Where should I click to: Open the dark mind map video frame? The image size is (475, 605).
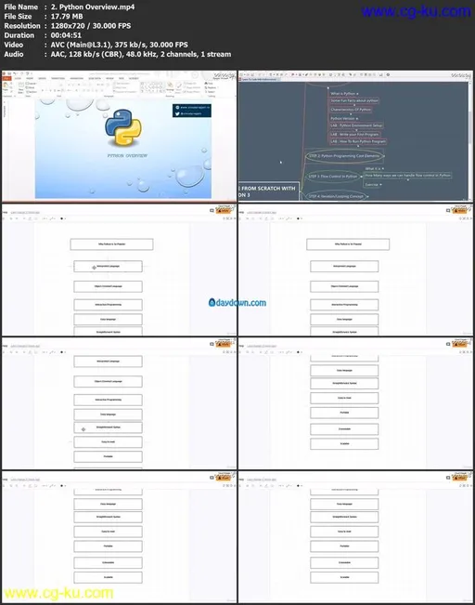pos(355,136)
